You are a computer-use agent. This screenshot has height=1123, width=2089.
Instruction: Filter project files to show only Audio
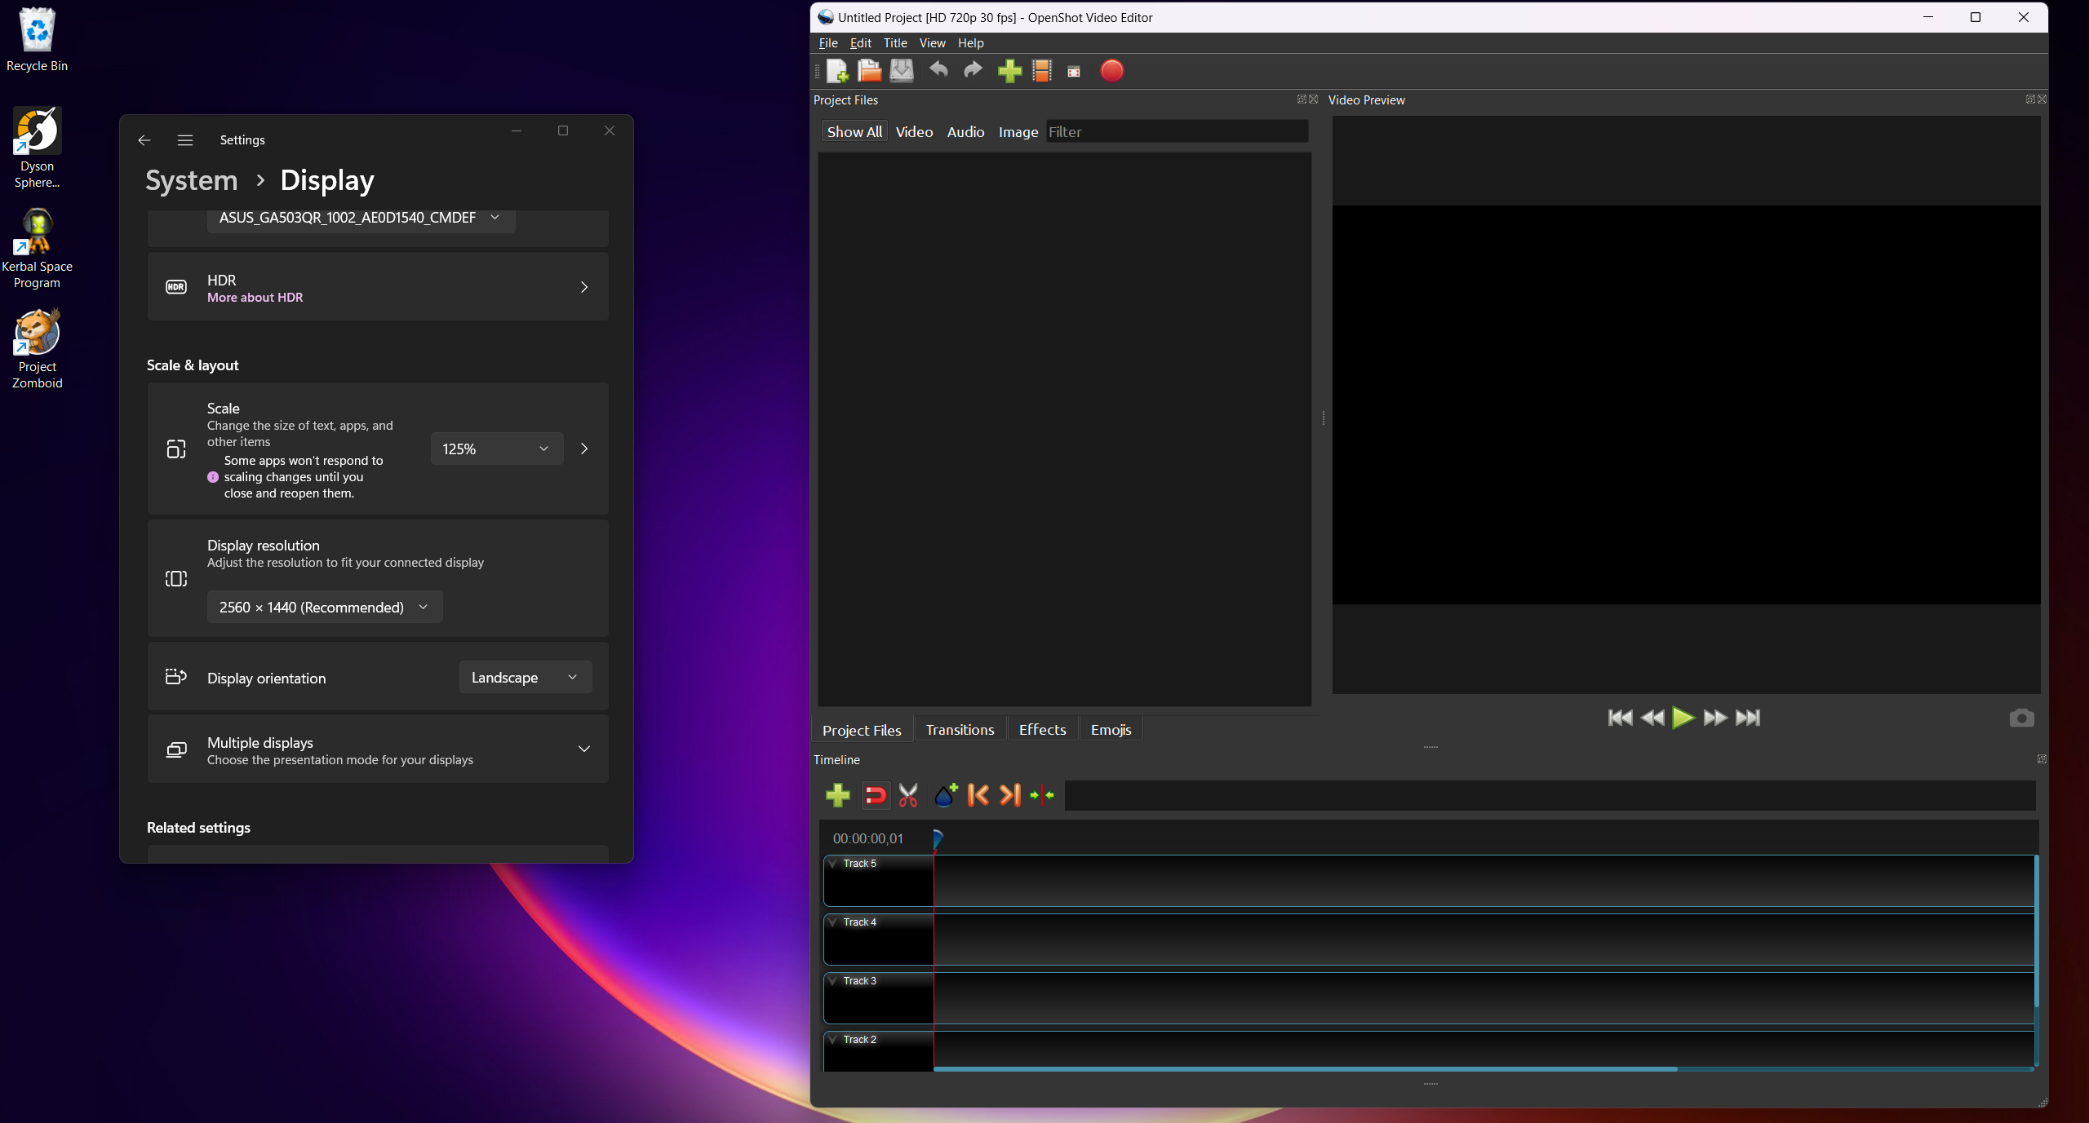click(965, 131)
